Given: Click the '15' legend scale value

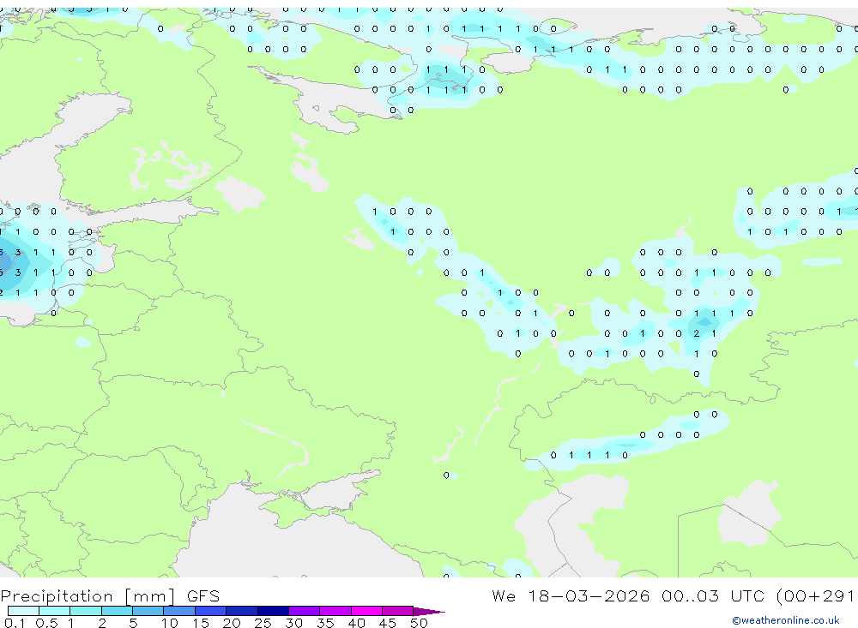Looking at the screenshot, I should coord(201,623).
